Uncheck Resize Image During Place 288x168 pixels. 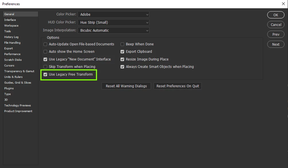122,60
